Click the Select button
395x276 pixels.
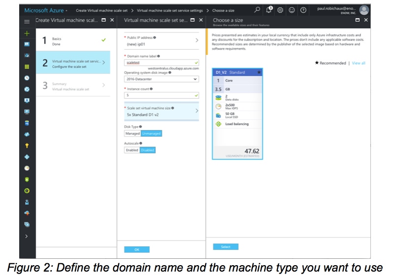coord(226,247)
